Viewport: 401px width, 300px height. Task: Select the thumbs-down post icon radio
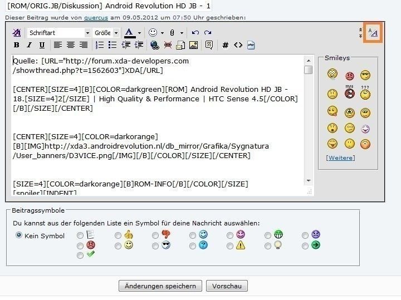click(155, 235)
